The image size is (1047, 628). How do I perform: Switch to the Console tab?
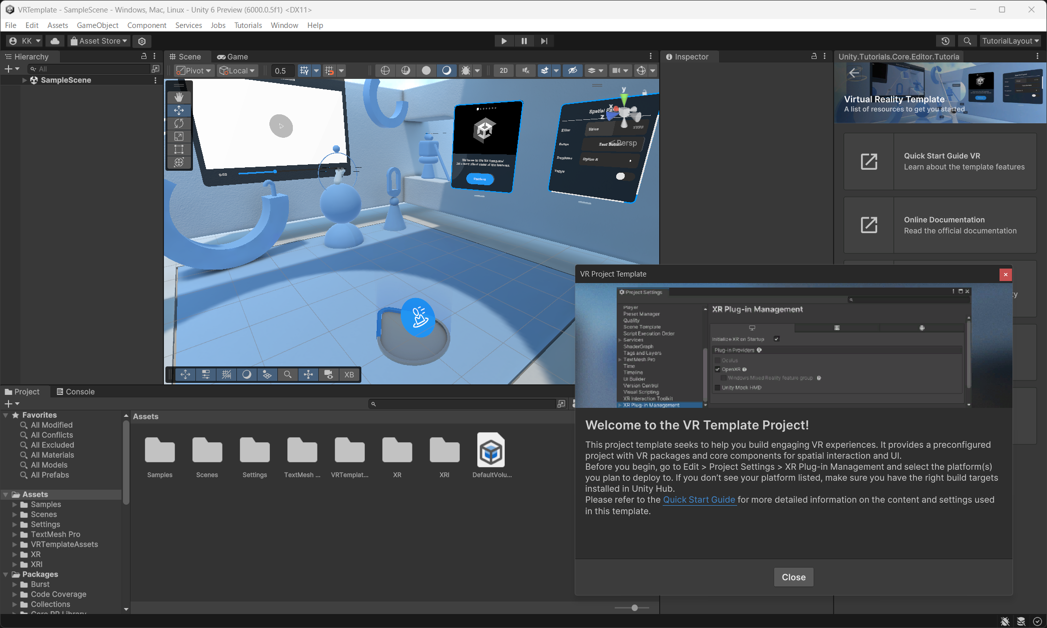(75, 391)
